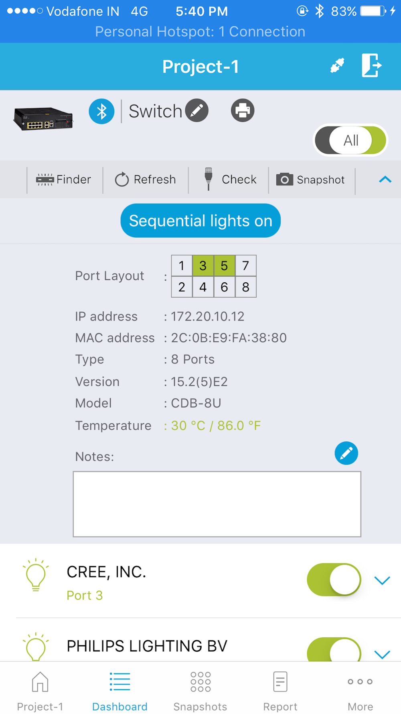Viewport: 401px width, 714px height.
Task: Run the cable Check tool
Action: 231,180
